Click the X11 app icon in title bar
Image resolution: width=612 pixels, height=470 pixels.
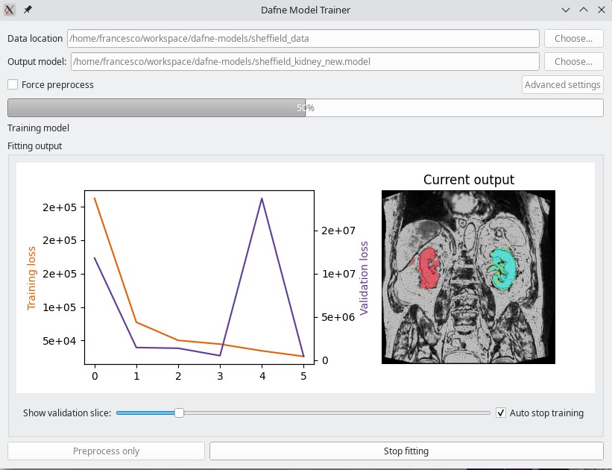10,10
